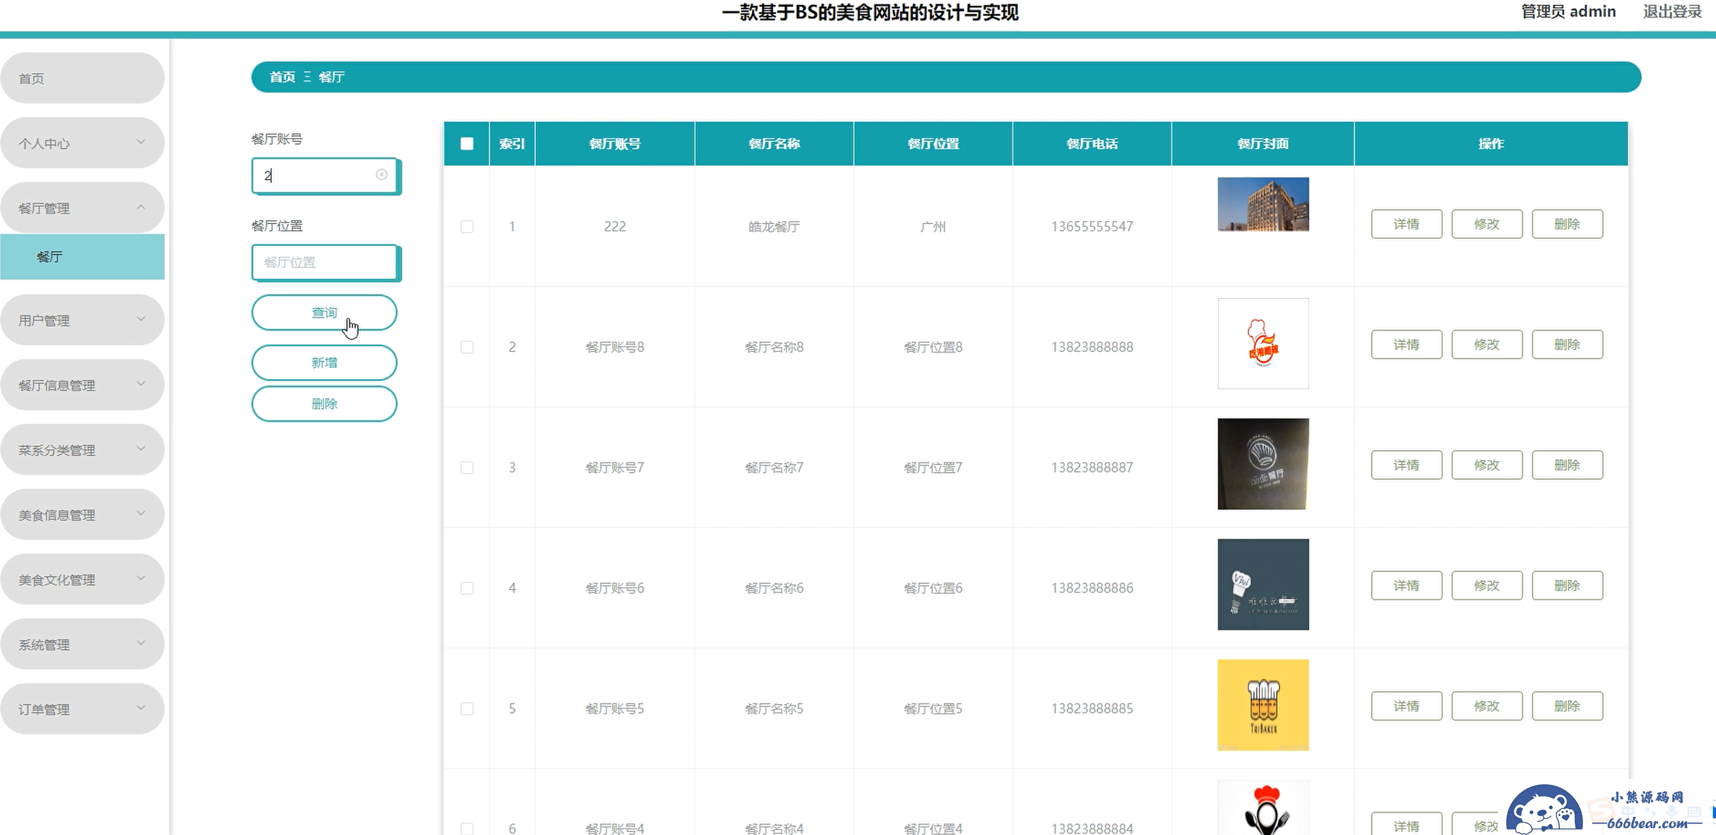The height and width of the screenshot is (835, 1716).
Task: Expand the 用户管理 menu
Action: pyautogui.click(x=82, y=320)
